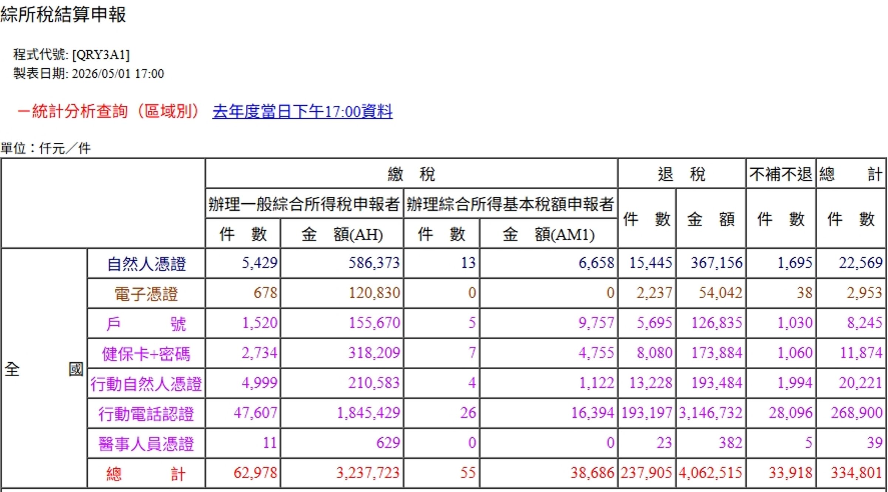Click grand total 334,801
Viewport: 888px width, 492px height.
coord(857,472)
